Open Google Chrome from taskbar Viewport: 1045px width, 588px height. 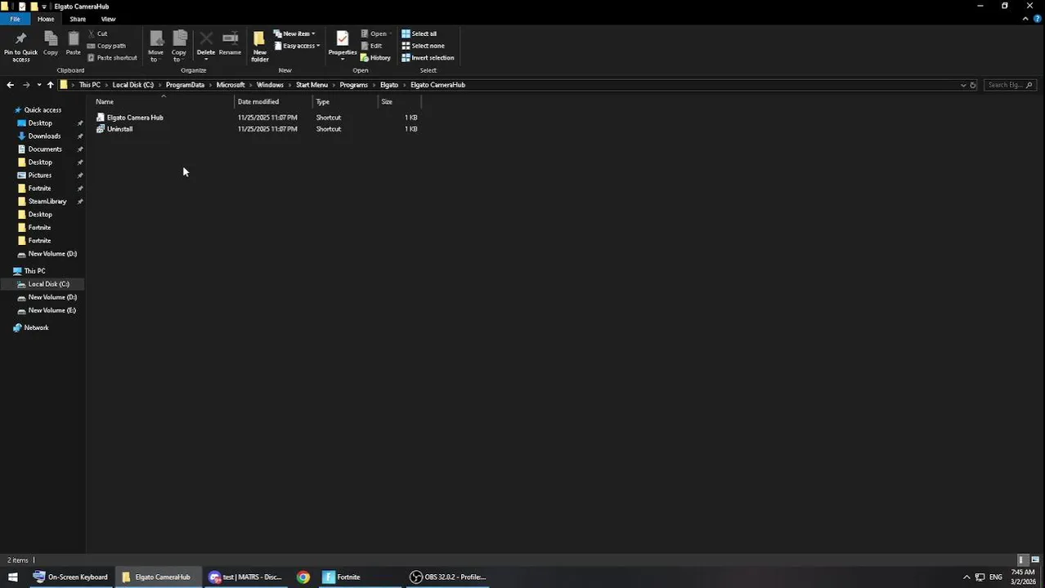303,577
